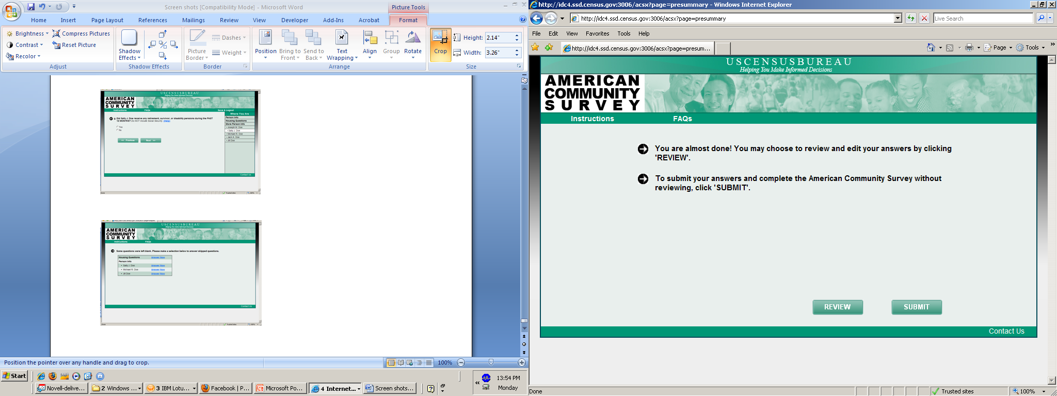
Task: Switch to Print Layout view in status bar
Action: coord(391,362)
